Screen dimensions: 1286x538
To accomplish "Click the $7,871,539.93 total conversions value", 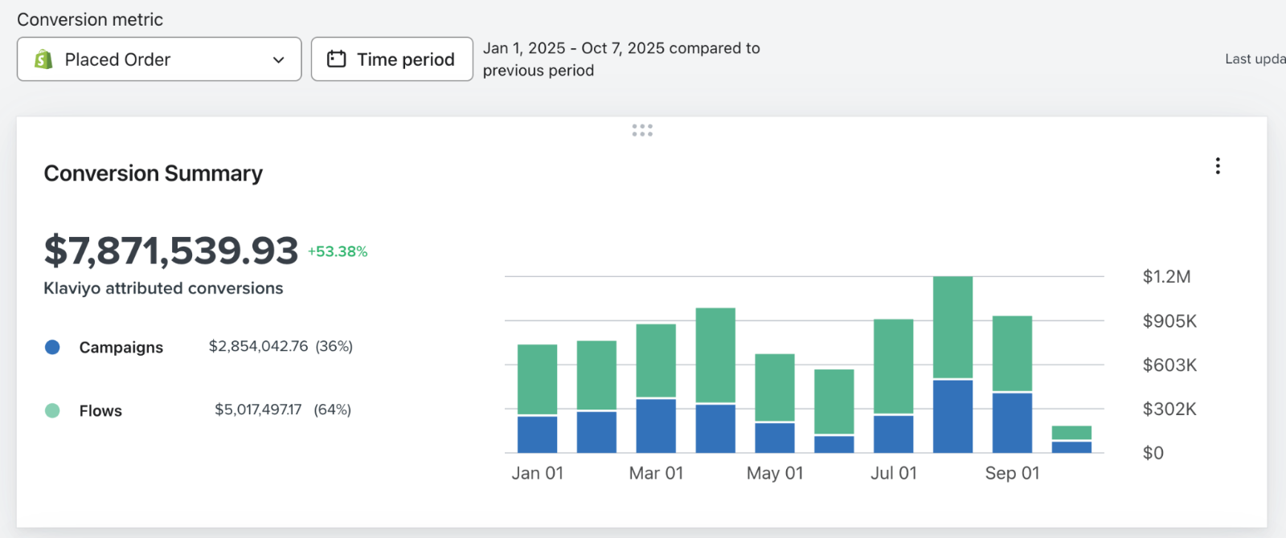I will click(x=171, y=251).
